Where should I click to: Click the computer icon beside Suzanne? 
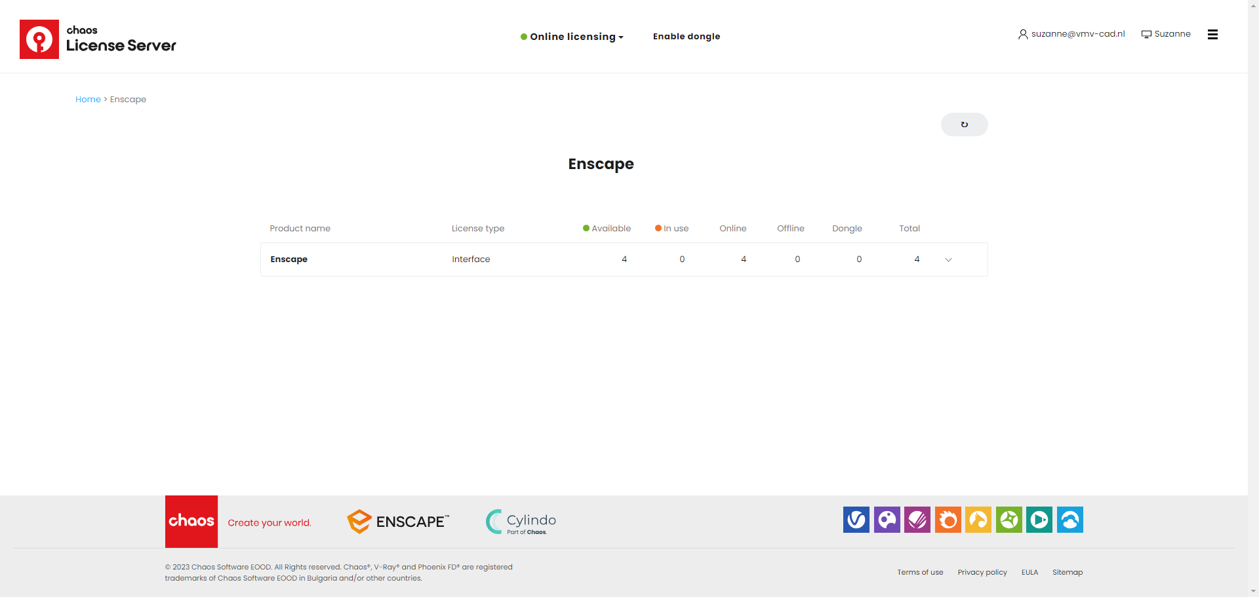pyautogui.click(x=1146, y=34)
